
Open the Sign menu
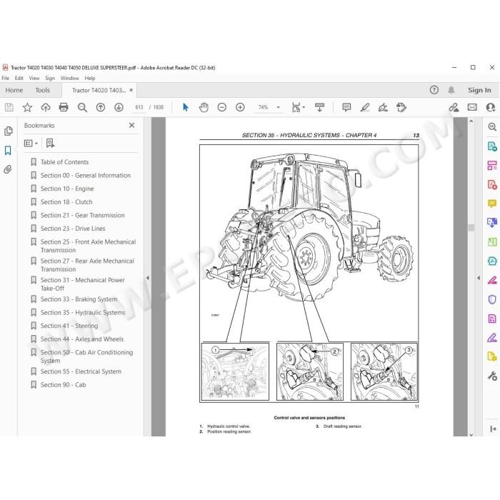50,78
